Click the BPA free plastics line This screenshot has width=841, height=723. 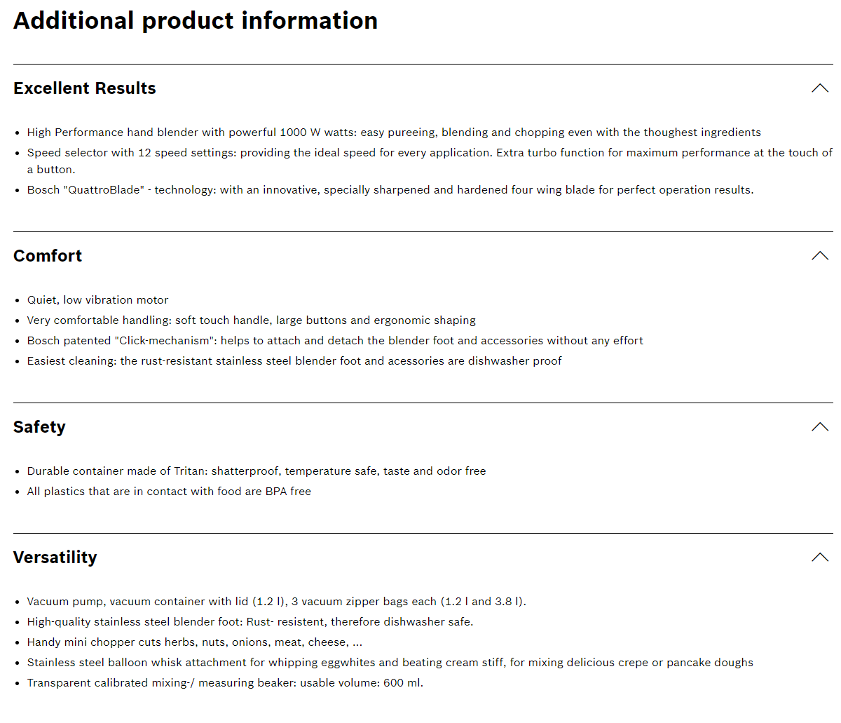click(x=169, y=492)
